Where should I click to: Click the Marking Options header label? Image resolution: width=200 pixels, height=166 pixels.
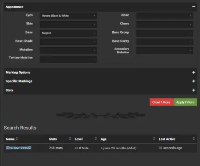click(x=18, y=72)
